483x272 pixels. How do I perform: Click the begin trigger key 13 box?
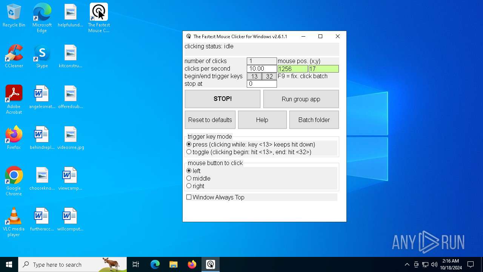[x=254, y=76]
